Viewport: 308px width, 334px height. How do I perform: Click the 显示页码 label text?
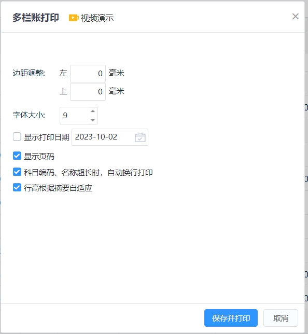pos(39,156)
